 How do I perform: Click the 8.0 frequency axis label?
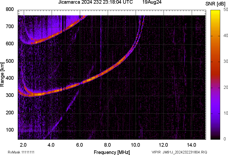(107, 145)
